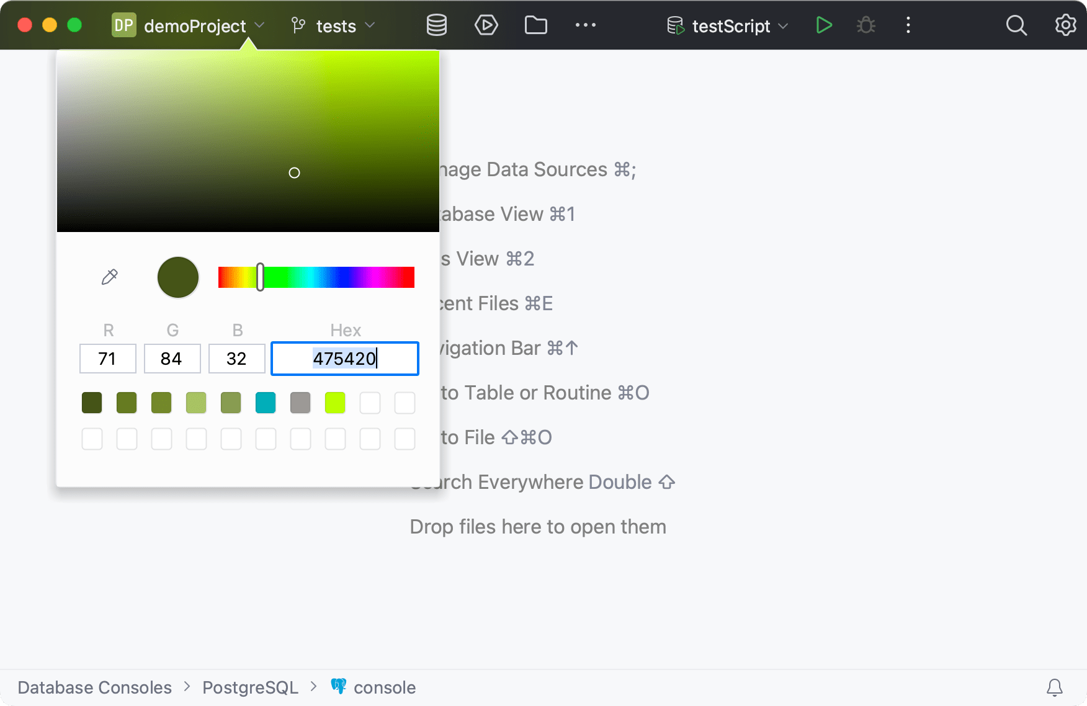
Task: Open IDE settings via gear icon
Action: click(x=1065, y=25)
